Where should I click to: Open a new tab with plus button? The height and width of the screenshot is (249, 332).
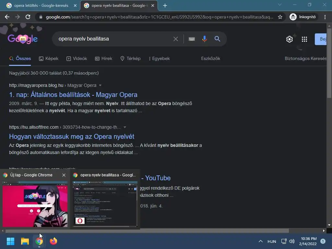point(165,6)
